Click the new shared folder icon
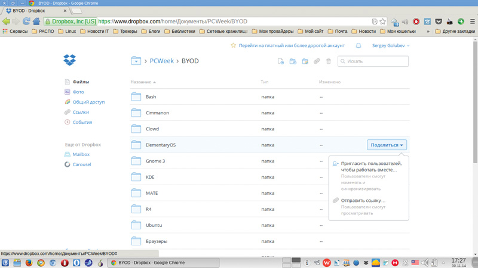 tap(305, 61)
